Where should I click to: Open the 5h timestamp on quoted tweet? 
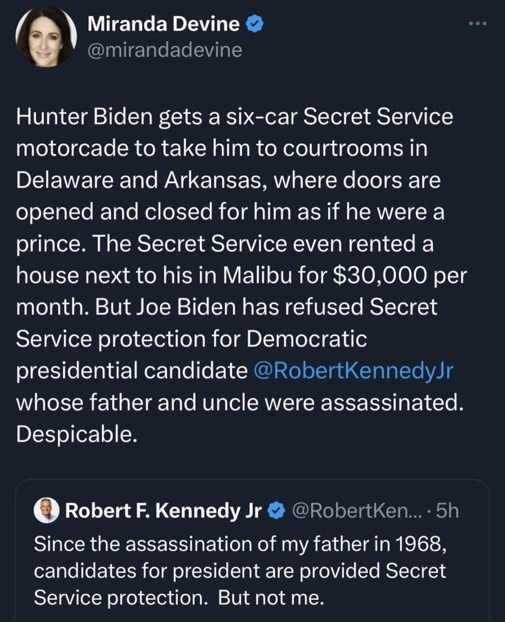tap(448, 511)
